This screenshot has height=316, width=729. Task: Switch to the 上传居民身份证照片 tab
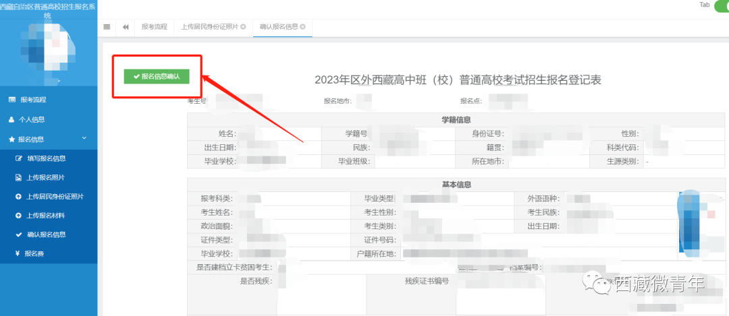pyautogui.click(x=209, y=27)
